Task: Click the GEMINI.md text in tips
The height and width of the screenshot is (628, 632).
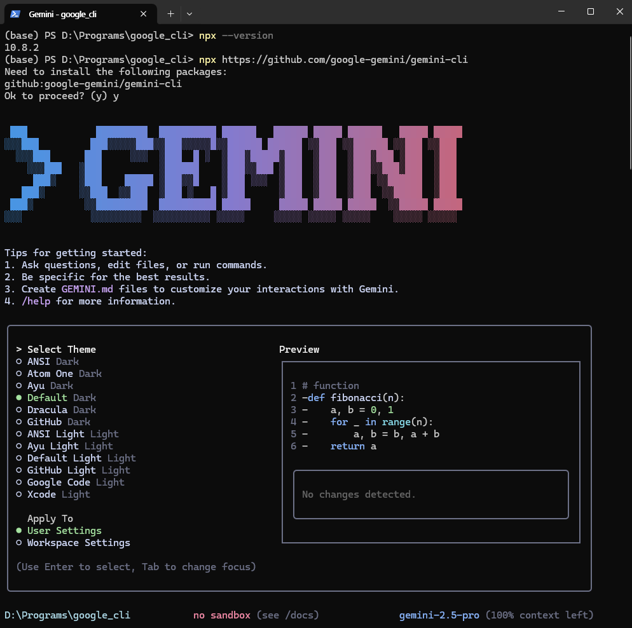Action: click(x=87, y=289)
